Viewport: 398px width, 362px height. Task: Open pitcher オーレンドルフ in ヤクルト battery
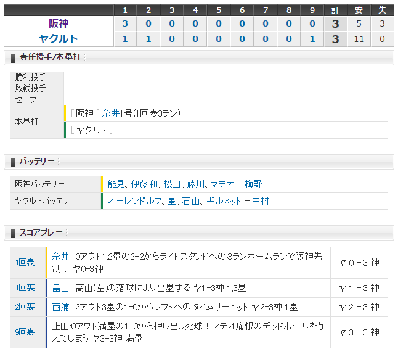tap(134, 201)
